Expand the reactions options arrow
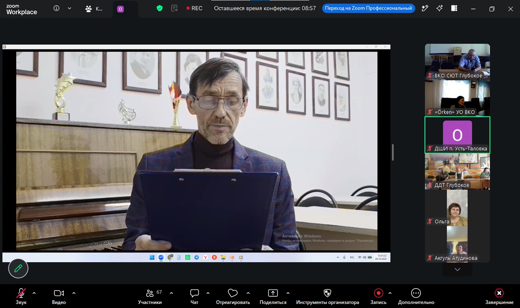Image resolution: width=520 pixels, height=308 pixels. [248, 293]
